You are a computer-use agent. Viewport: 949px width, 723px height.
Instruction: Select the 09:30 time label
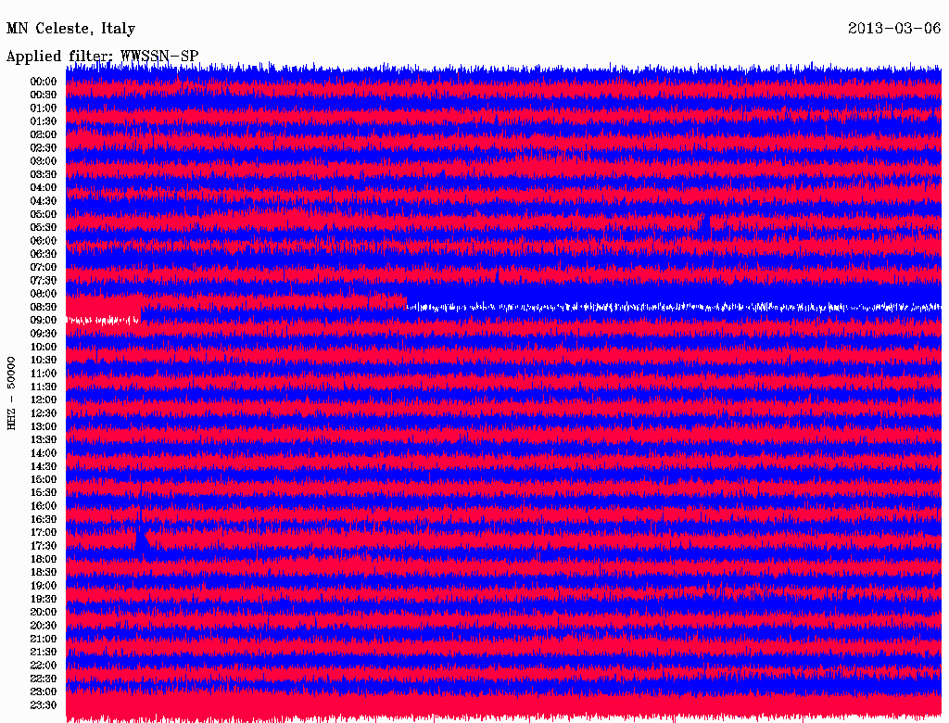[44, 334]
